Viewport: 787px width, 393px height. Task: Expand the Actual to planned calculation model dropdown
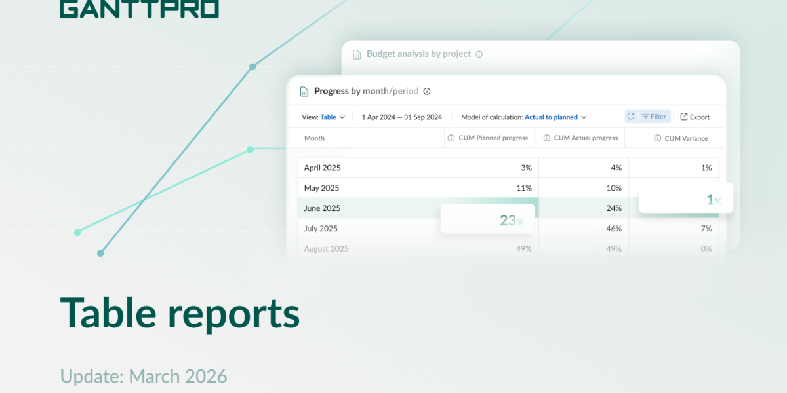(555, 117)
